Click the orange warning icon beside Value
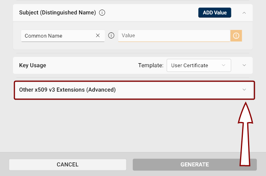This screenshot has width=266, height=176. [x=236, y=36]
